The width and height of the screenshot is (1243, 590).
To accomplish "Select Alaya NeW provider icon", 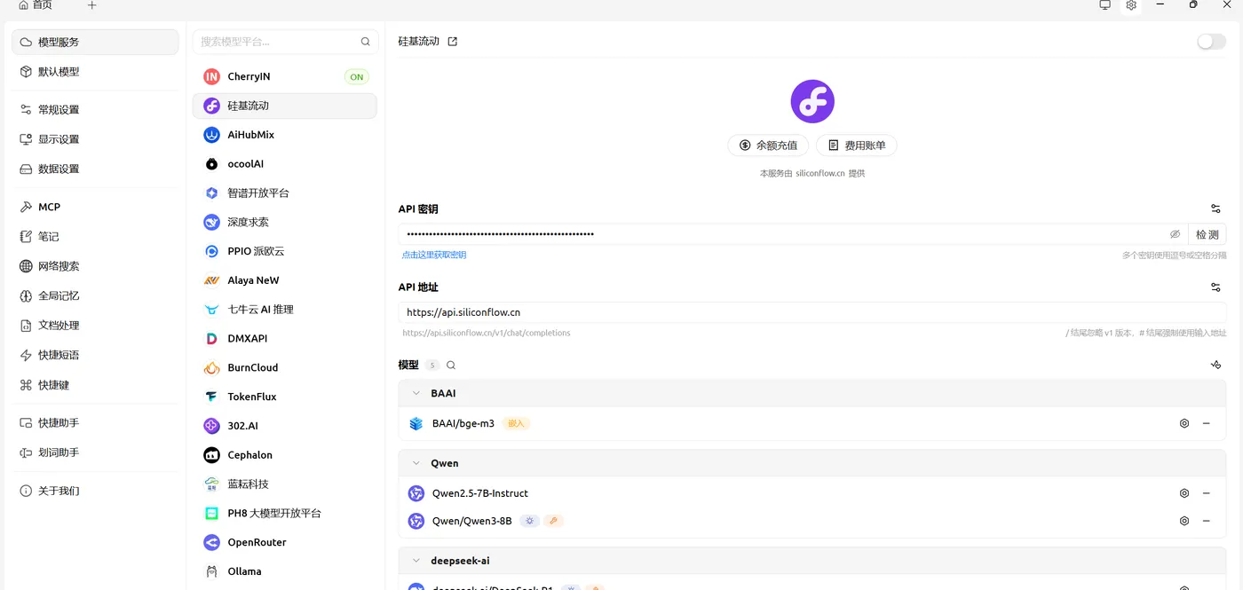I will click(x=211, y=280).
